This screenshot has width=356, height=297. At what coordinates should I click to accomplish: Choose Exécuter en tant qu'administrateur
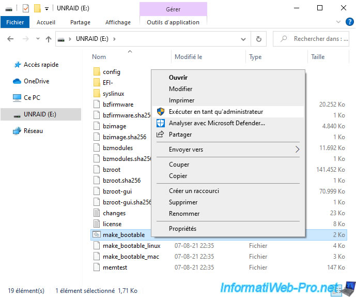point(215,112)
